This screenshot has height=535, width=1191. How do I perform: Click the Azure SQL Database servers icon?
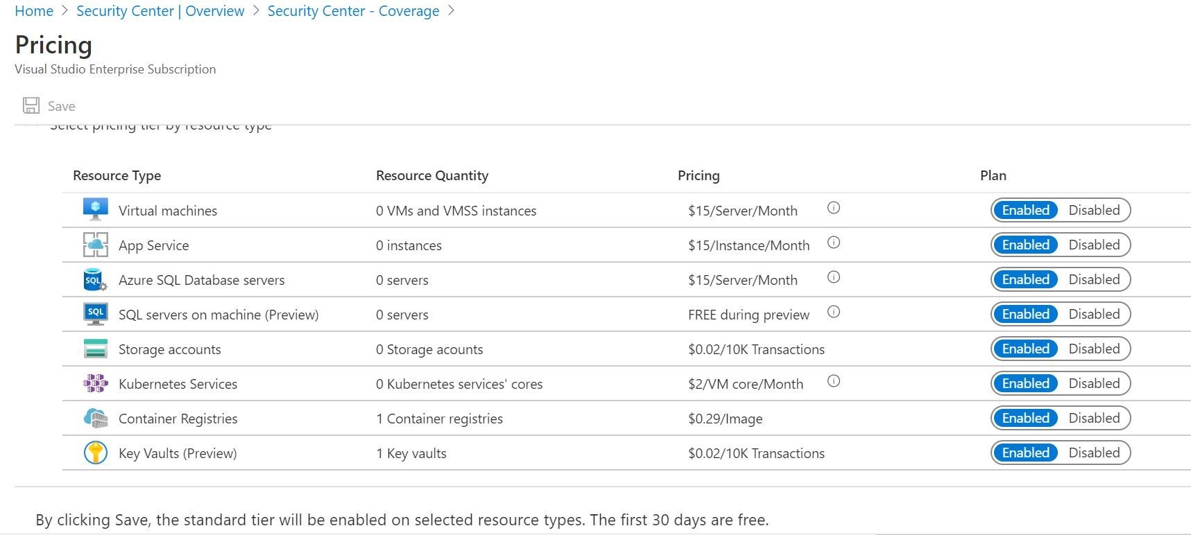point(95,279)
